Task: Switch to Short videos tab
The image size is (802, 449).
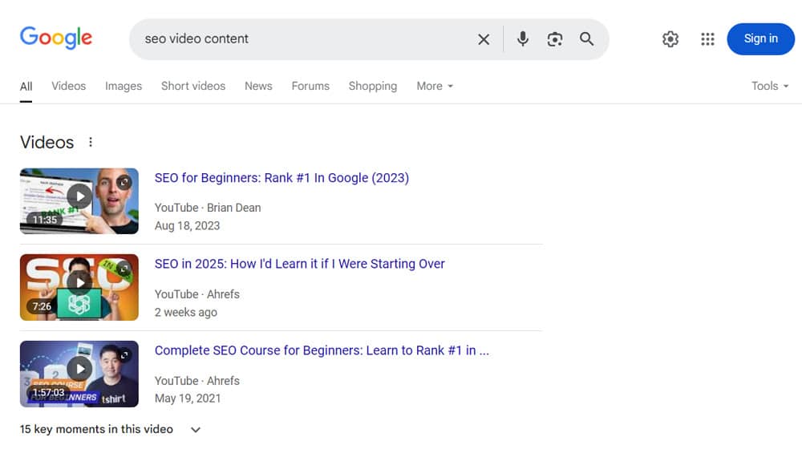Action: (193, 86)
